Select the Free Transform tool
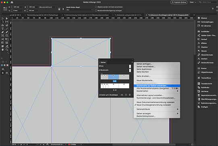This screenshot has height=146, width=218. 7,39
